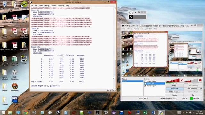Click the Settings button in OBS
Viewport: 205px width, 115px height.
pos(174,86)
